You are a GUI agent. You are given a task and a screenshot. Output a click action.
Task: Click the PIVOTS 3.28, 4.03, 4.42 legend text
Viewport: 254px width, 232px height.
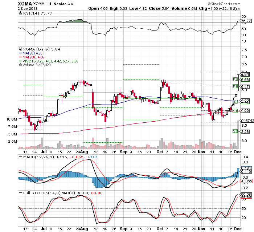coord(50,61)
